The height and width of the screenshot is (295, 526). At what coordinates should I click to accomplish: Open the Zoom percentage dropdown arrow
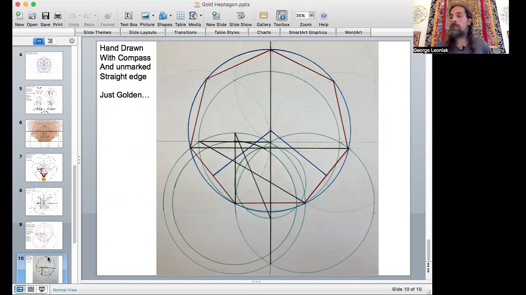311,16
